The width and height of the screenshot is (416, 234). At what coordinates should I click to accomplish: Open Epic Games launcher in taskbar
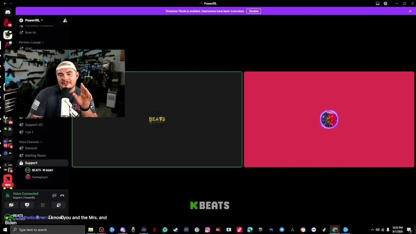click(x=261, y=230)
